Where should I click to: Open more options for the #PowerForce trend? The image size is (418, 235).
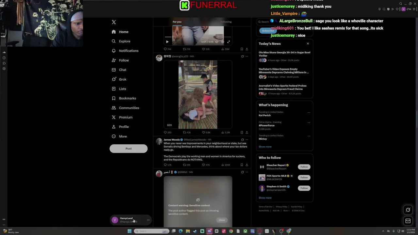[309, 122]
